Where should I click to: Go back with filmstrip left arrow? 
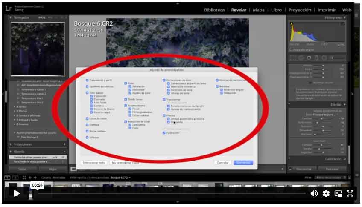[x=30, y=178]
